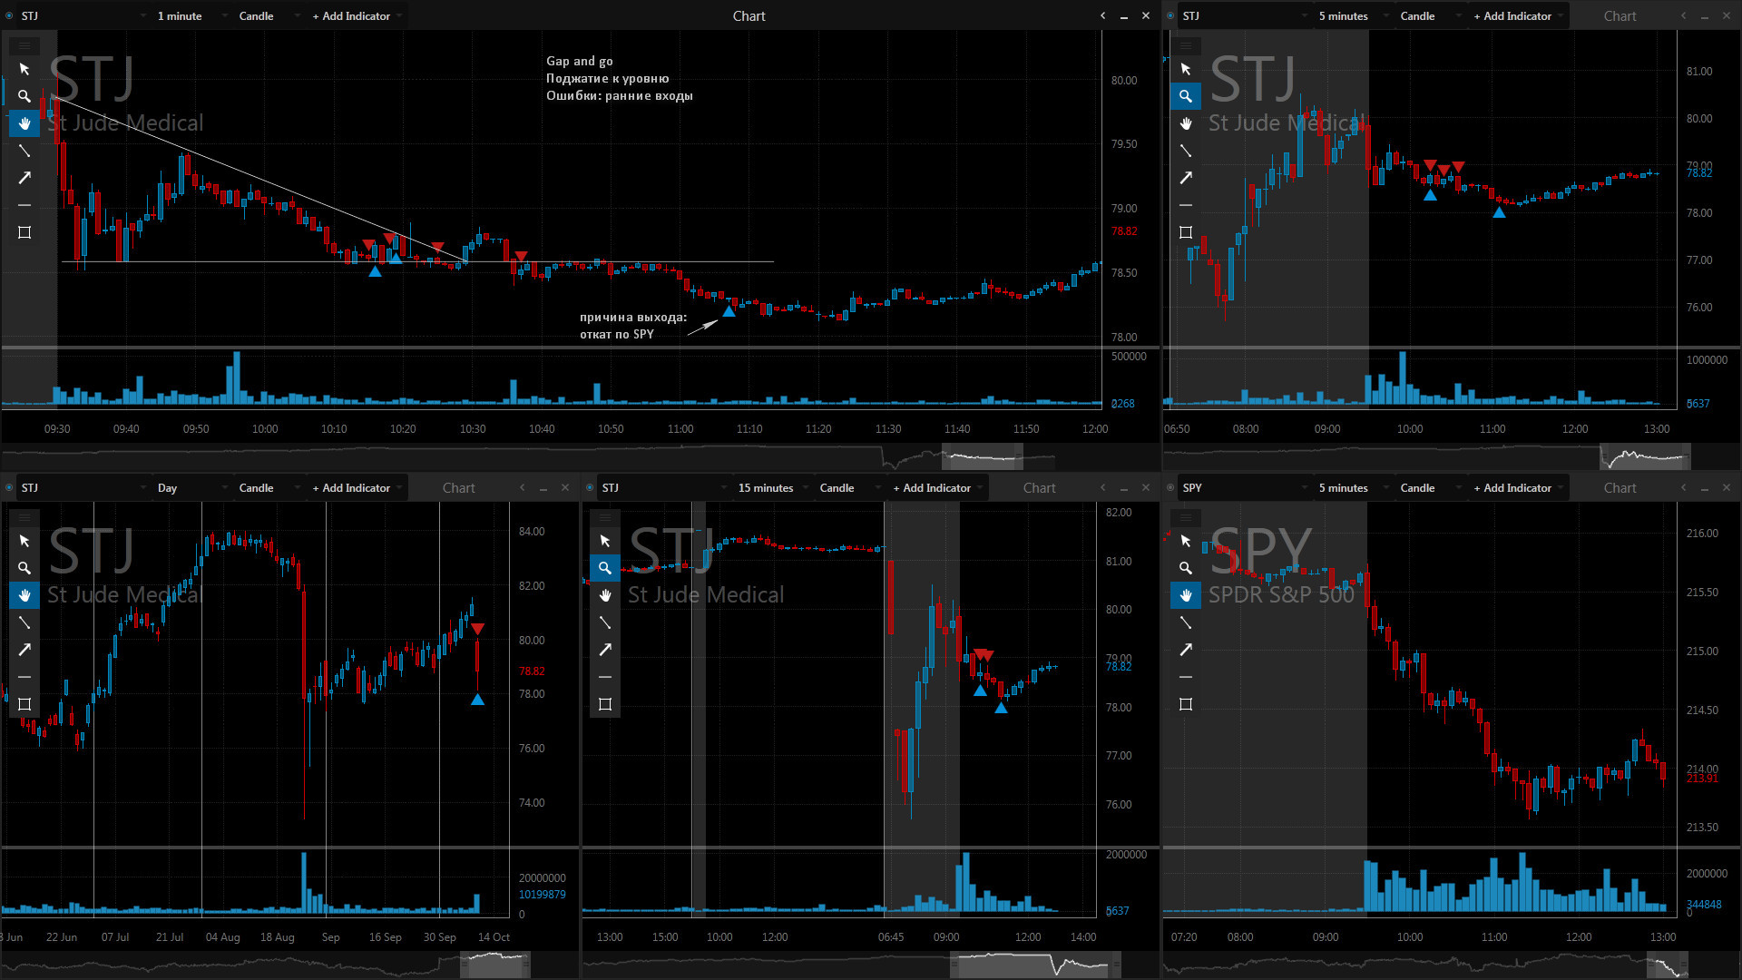Click the Chart title tab of SPY panel

coord(1620,487)
